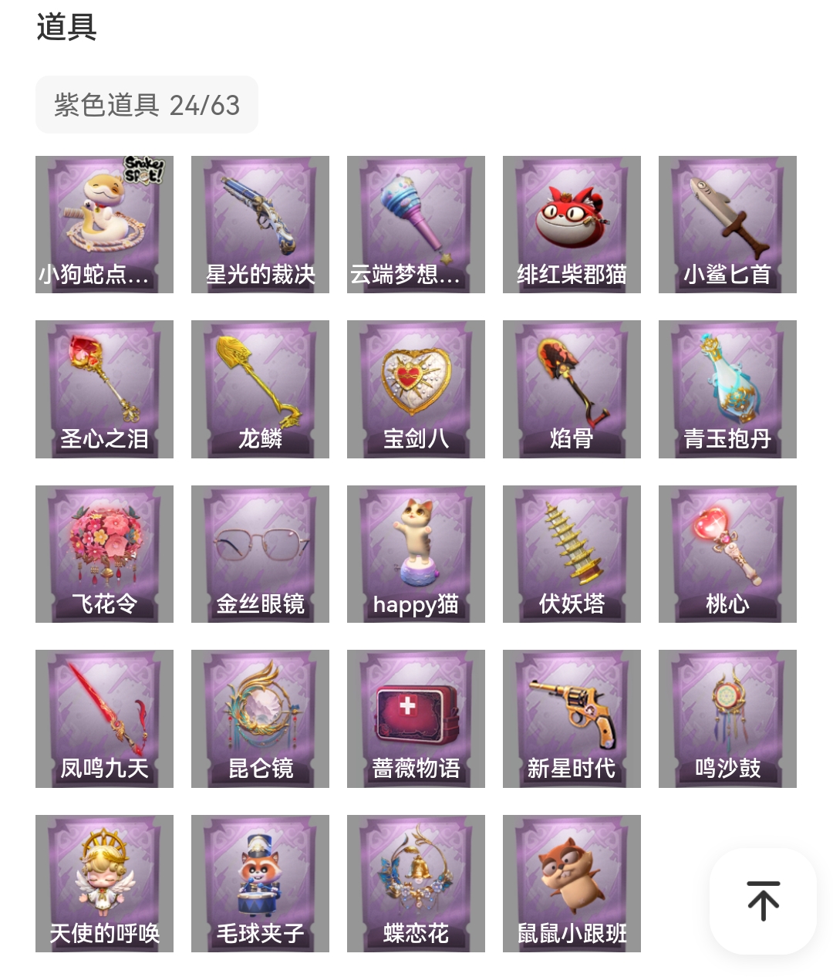The height and width of the screenshot is (977, 833).
Task: Select the 新星时代 revolver item
Action: point(572,718)
